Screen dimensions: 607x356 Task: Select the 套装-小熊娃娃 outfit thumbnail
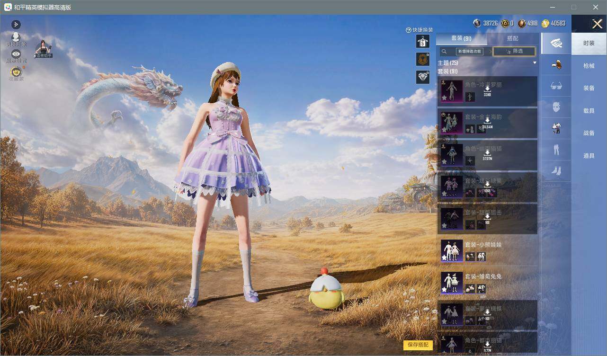pyautogui.click(x=452, y=250)
